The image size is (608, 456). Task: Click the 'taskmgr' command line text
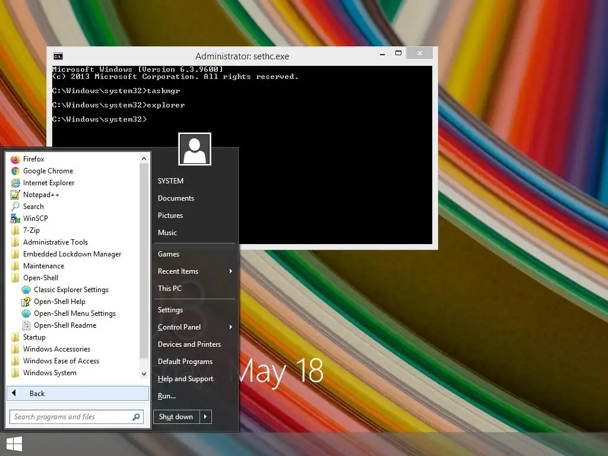[164, 91]
